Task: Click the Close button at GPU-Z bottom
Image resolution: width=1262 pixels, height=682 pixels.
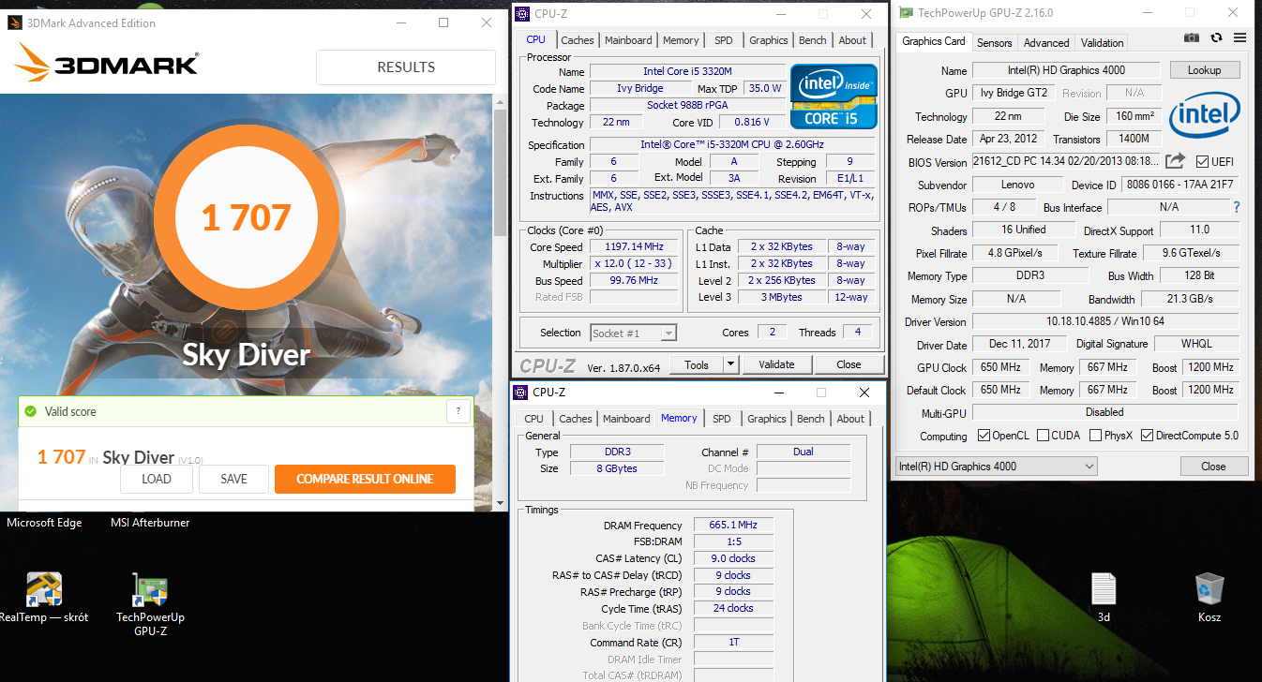Action: tap(1213, 466)
